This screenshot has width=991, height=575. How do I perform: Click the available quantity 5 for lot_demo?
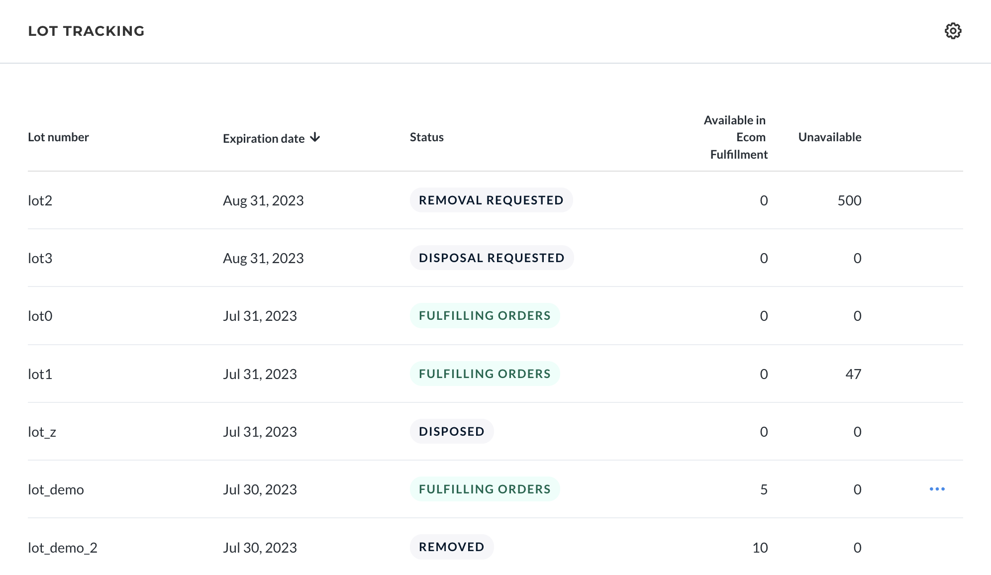pyautogui.click(x=764, y=489)
